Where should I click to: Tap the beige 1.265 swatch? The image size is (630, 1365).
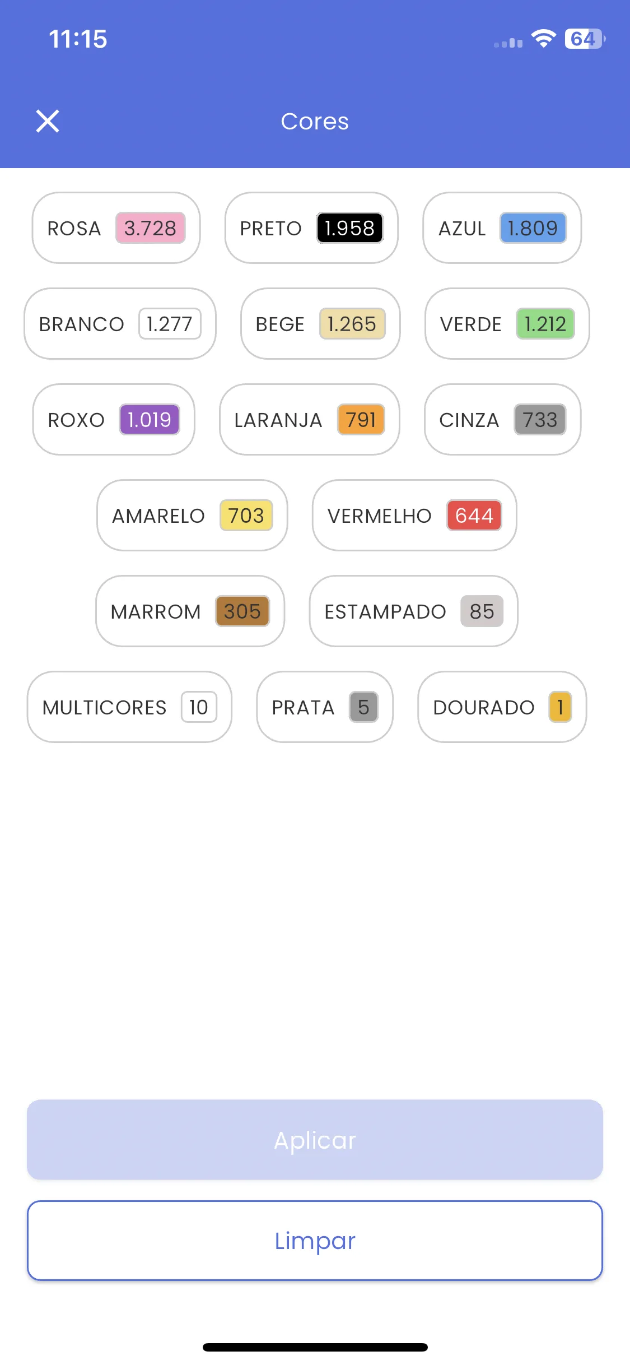[352, 324]
